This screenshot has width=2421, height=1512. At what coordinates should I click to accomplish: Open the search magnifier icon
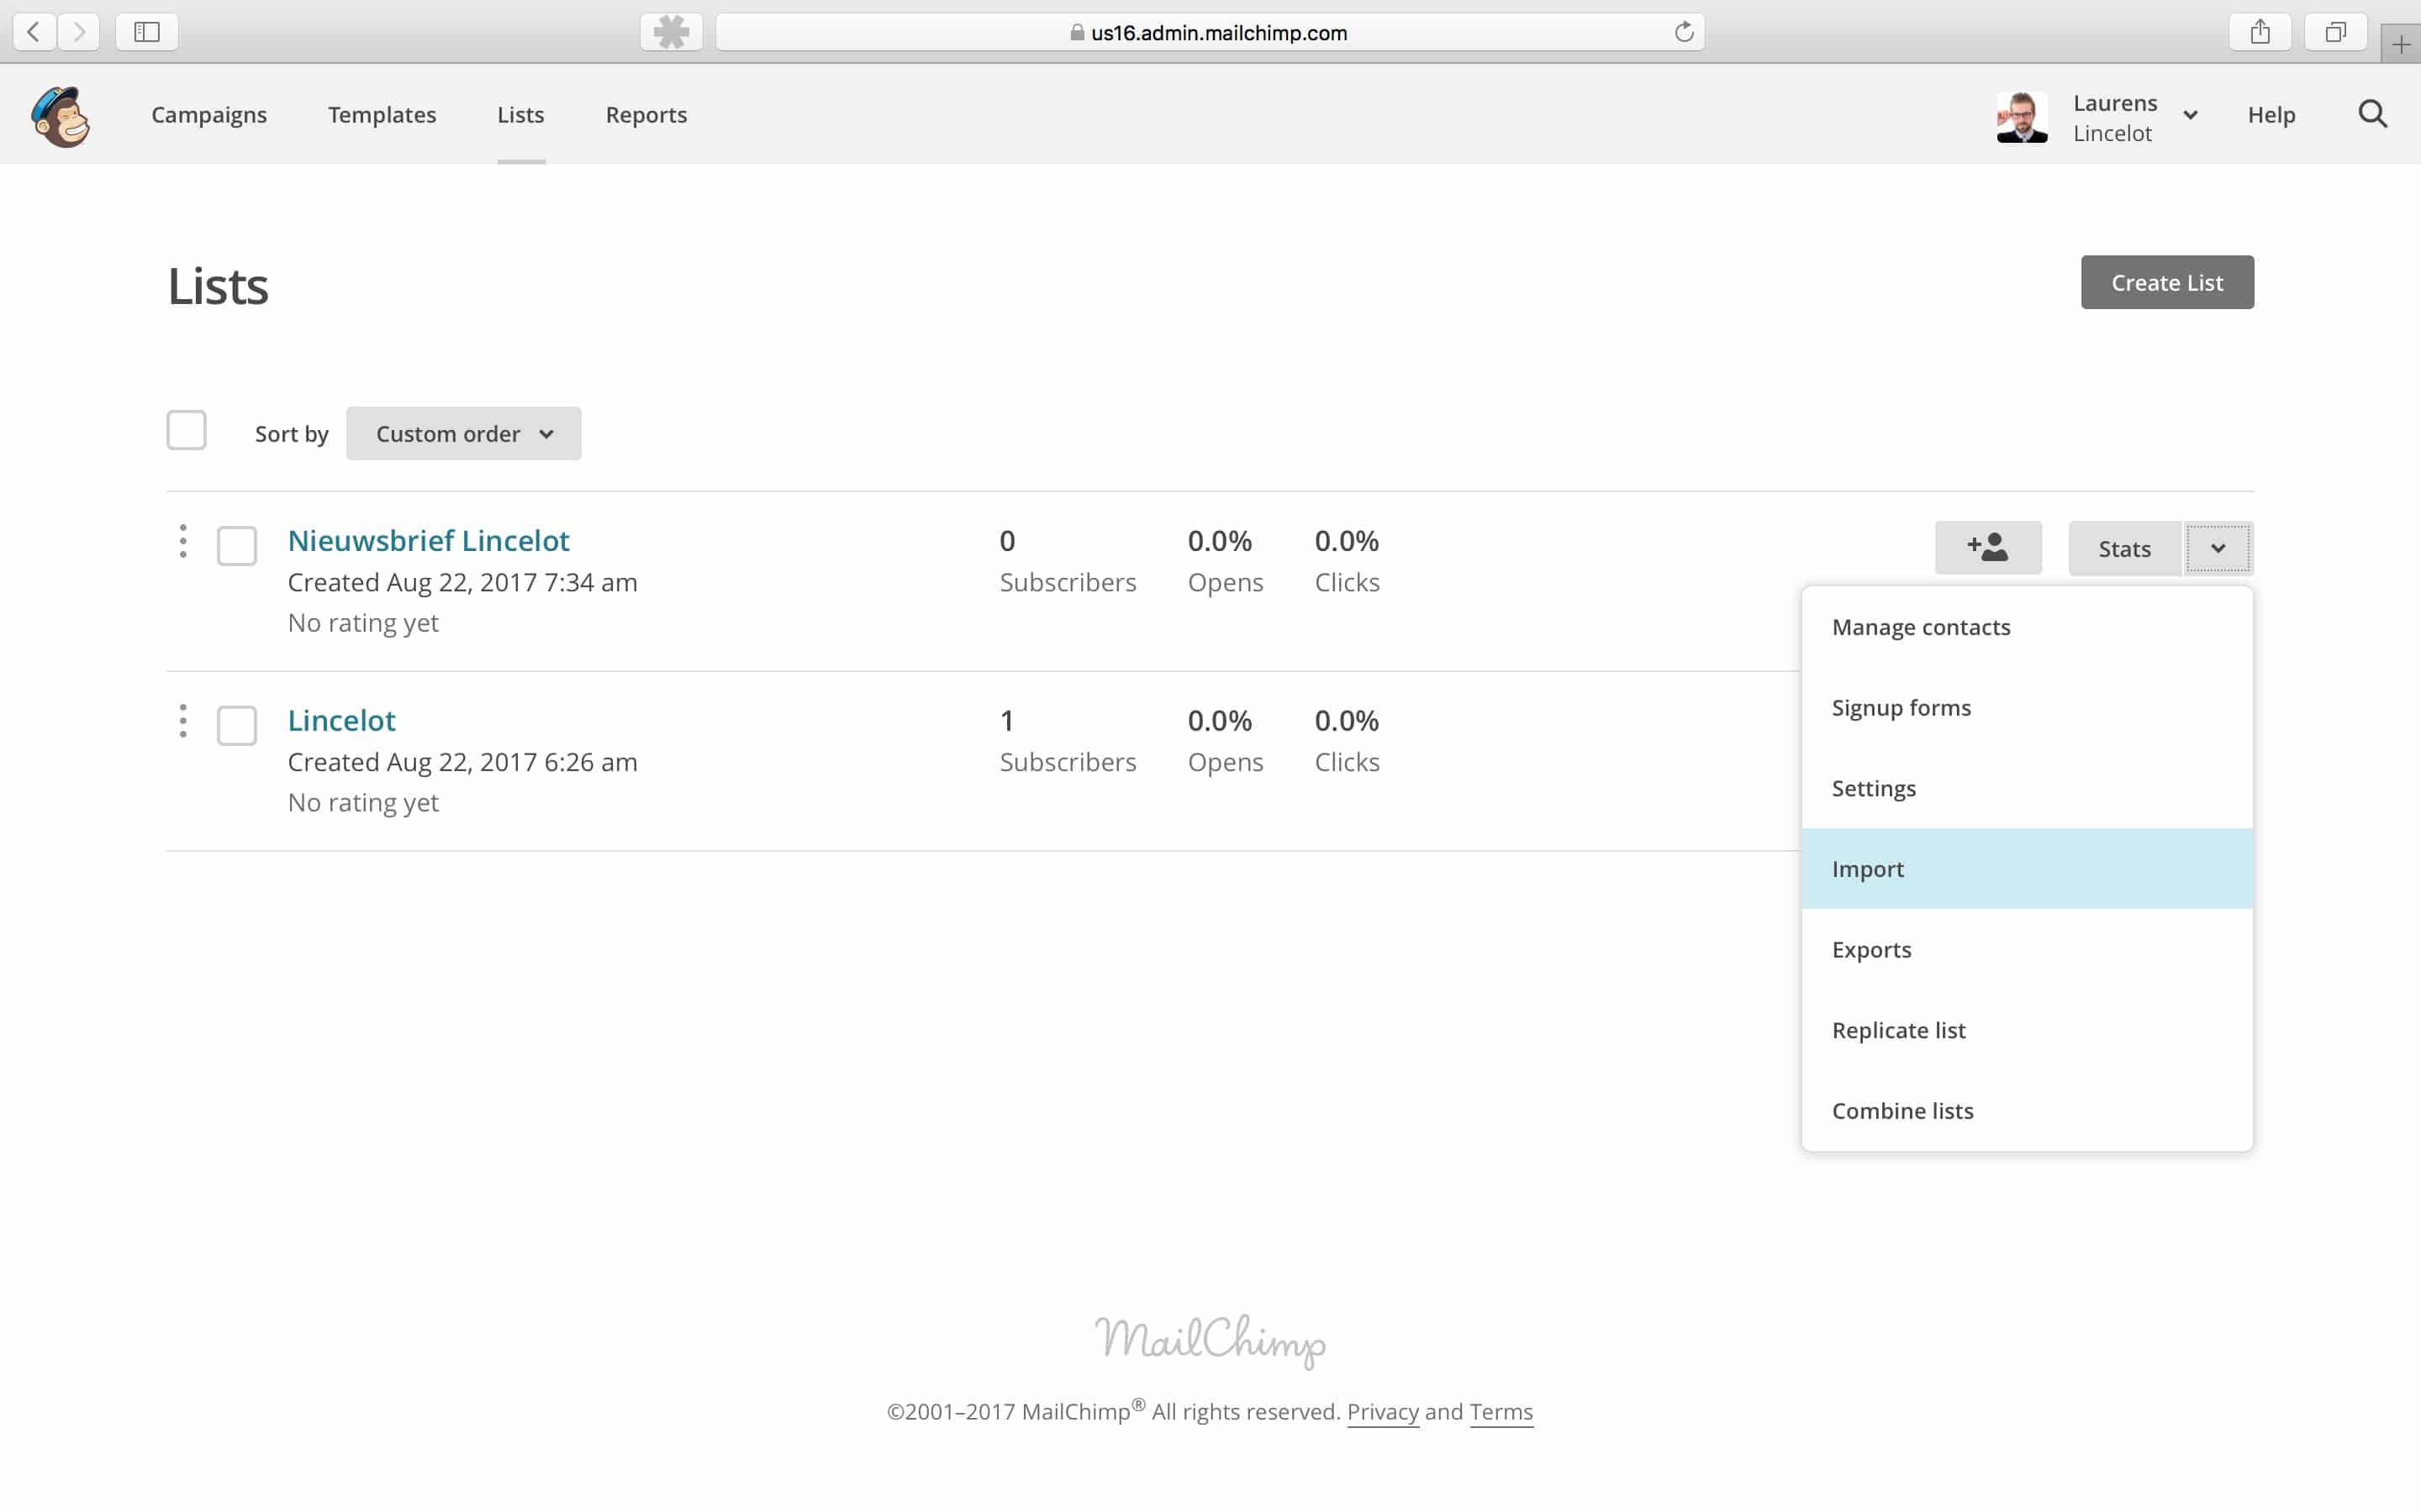coord(2373,114)
